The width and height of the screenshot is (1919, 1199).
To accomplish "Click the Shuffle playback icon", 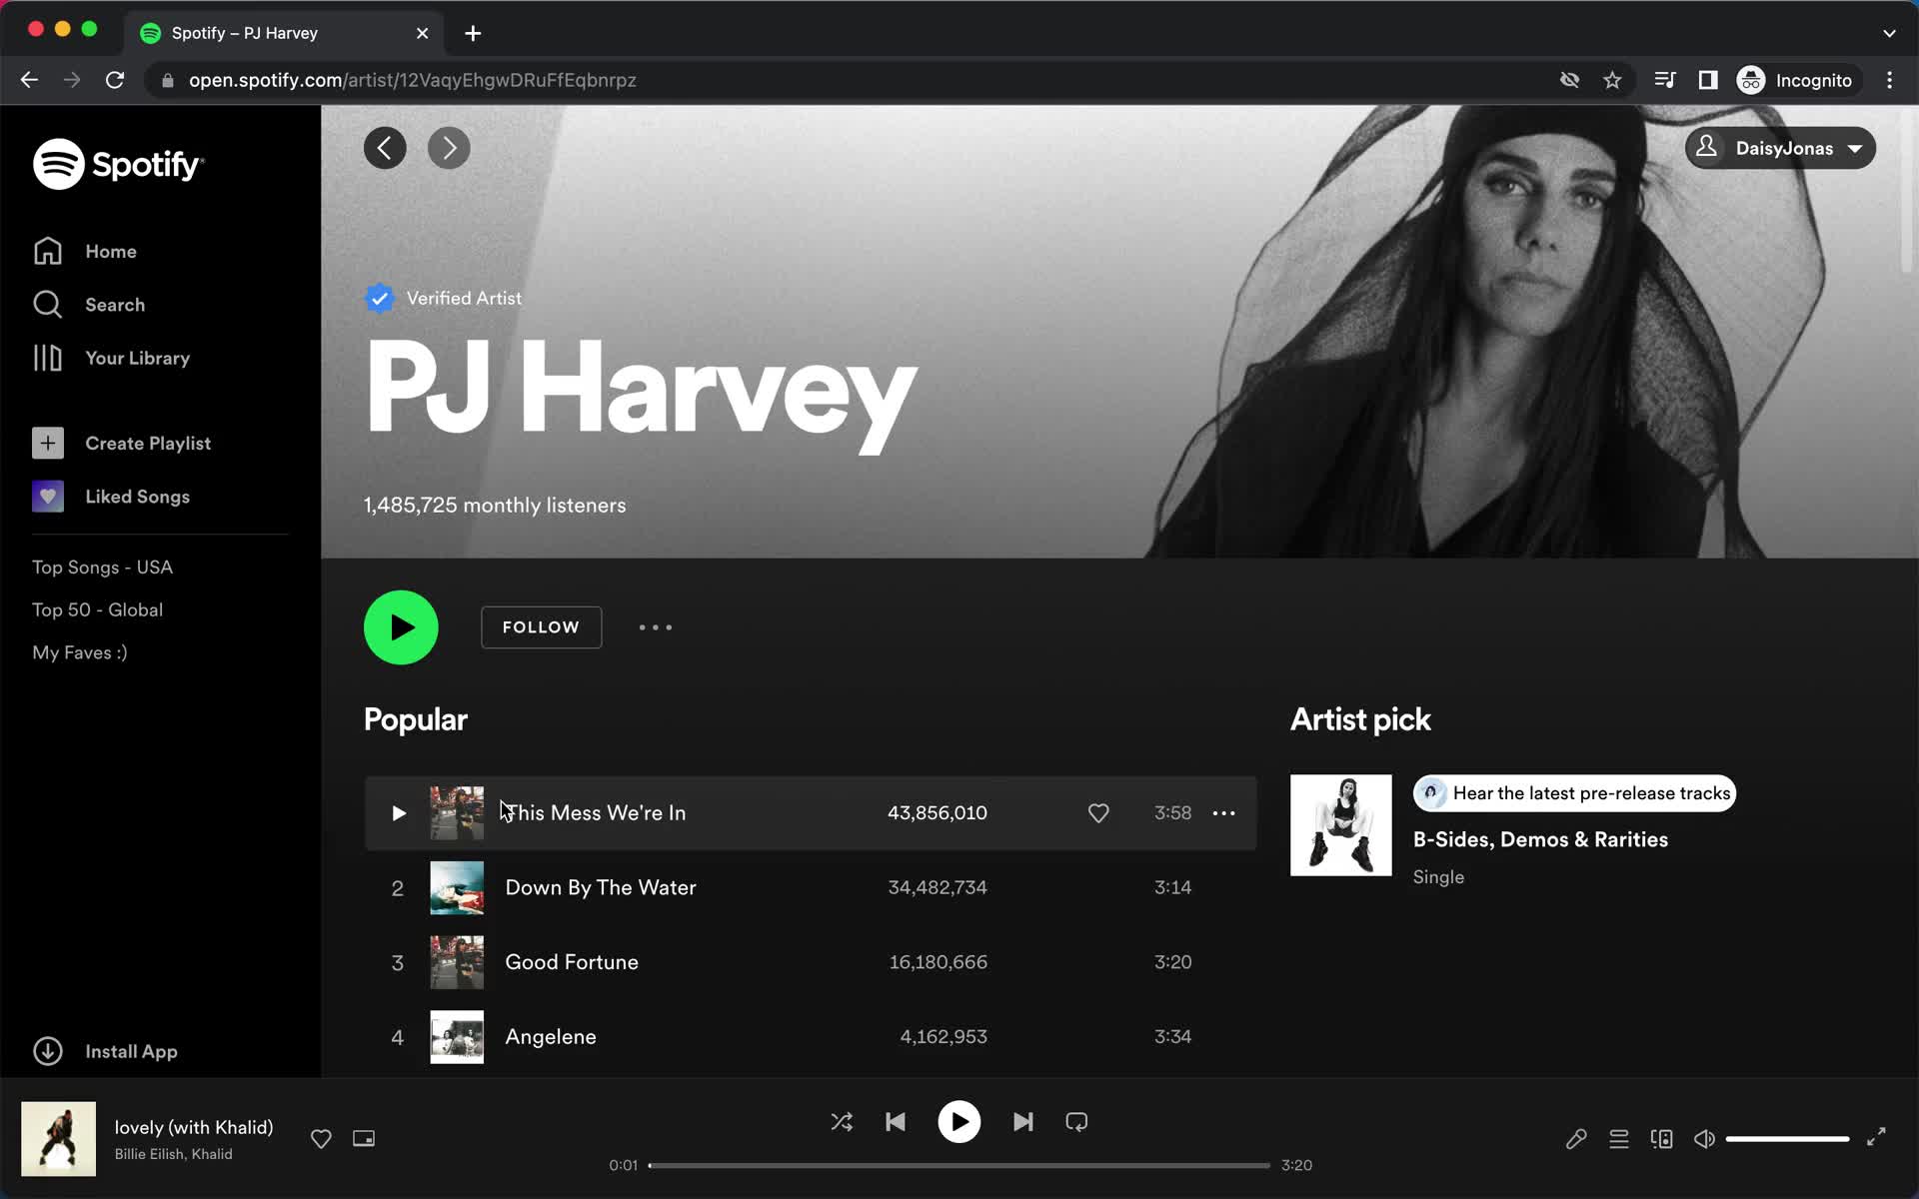I will click(842, 1122).
